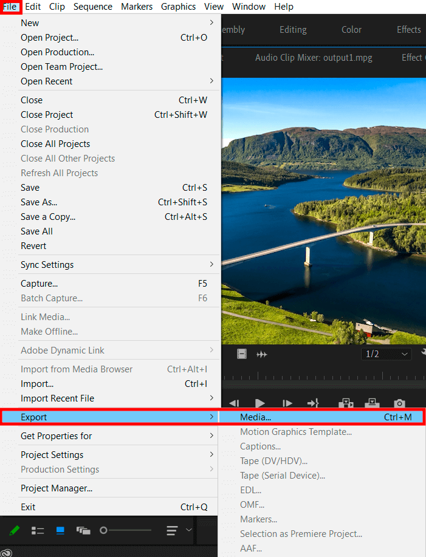Viewport: 426px width, 557px height.
Task: Open the 1/2 playback resolution dropdown
Action: point(386,354)
